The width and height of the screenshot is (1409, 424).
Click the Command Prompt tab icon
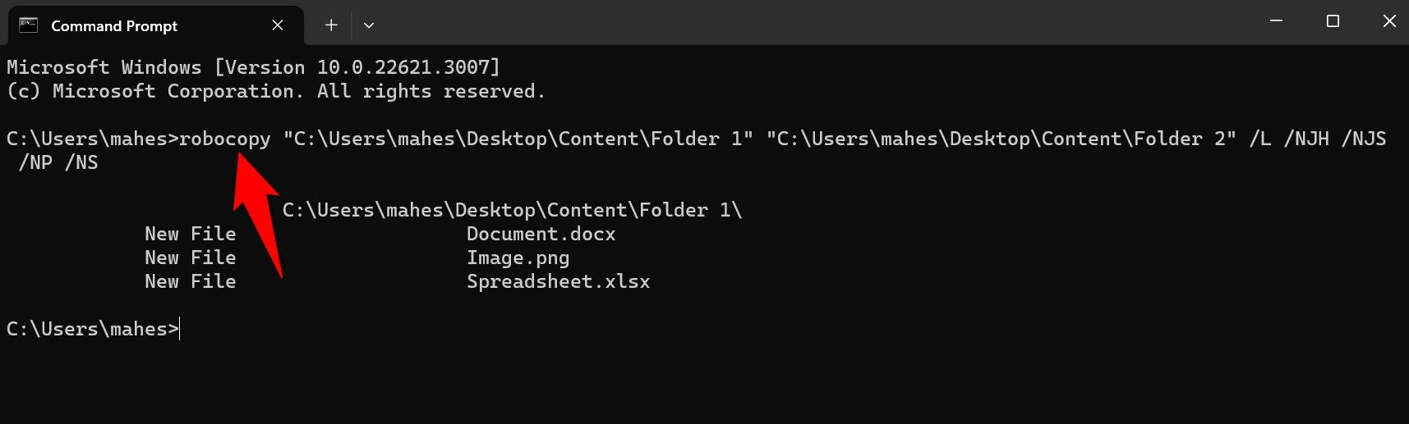pos(29,25)
